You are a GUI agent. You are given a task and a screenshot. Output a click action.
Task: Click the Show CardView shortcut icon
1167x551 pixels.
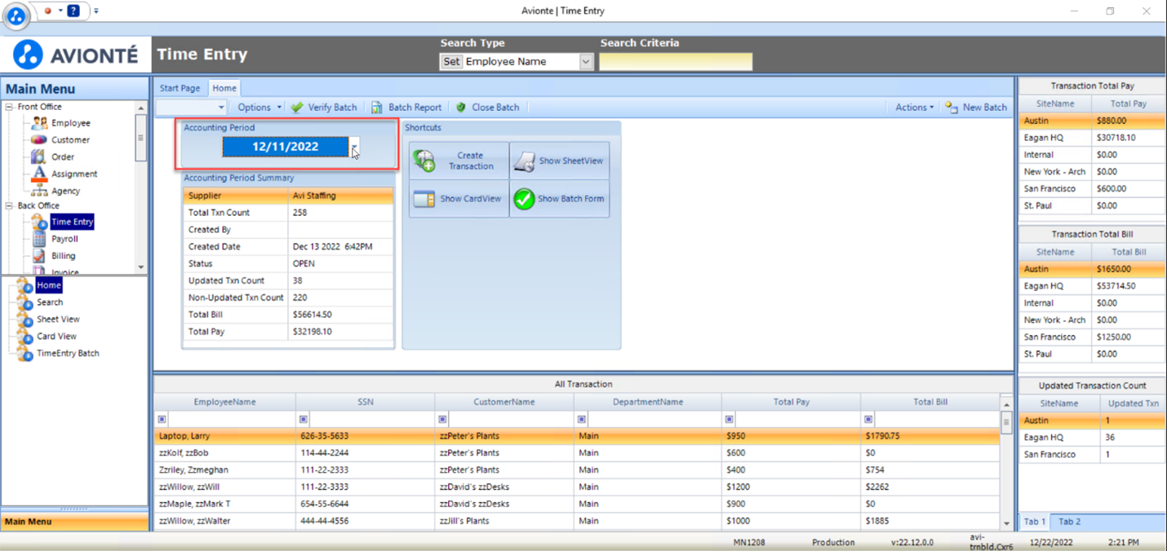[x=424, y=199]
